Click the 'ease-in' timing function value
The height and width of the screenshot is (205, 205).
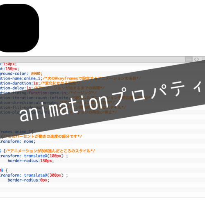[58, 93]
